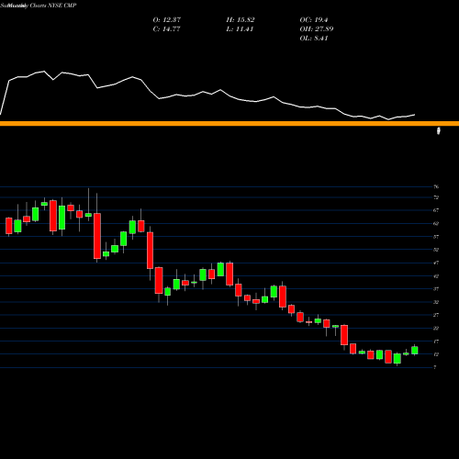Viewport: 459px width, 459px height.
Task: Click the 67 price axis label
Action: [x=436, y=210]
